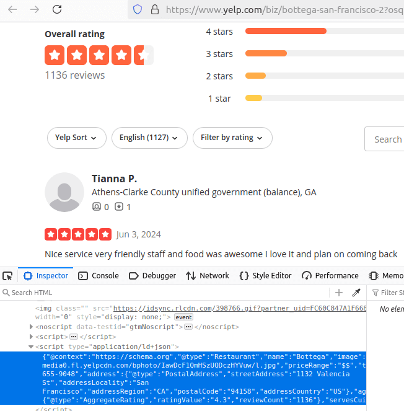Screen dimensions: 404x411
Task: Filter reviews by the 4 stars bar
Action: 324,31
